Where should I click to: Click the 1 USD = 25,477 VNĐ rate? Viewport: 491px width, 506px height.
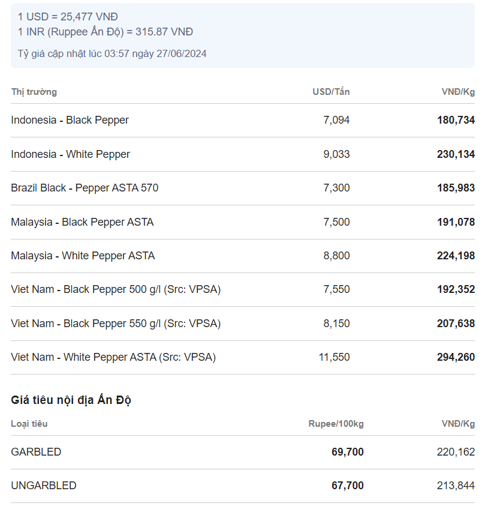(68, 17)
